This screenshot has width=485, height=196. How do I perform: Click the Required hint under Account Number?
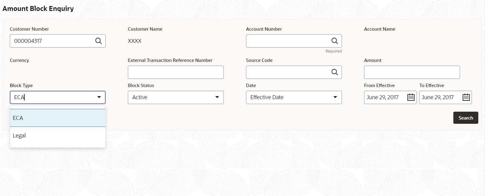334,51
